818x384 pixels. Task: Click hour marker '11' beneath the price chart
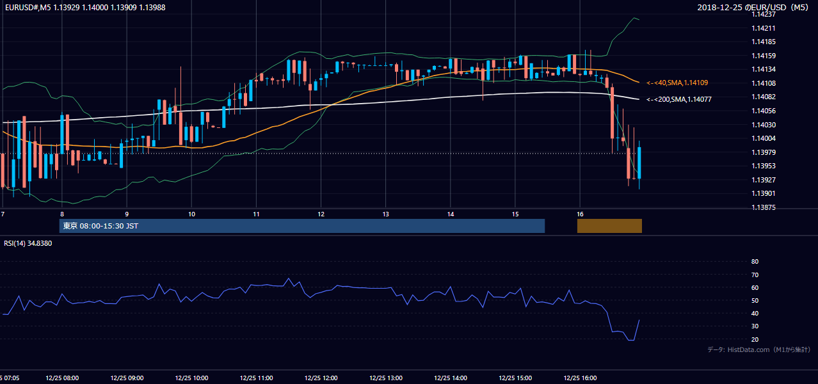256,214
